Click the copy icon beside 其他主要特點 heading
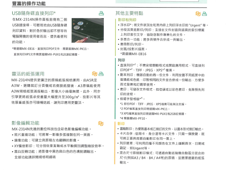The height and width of the screenshot is (170, 226). coord(198,14)
